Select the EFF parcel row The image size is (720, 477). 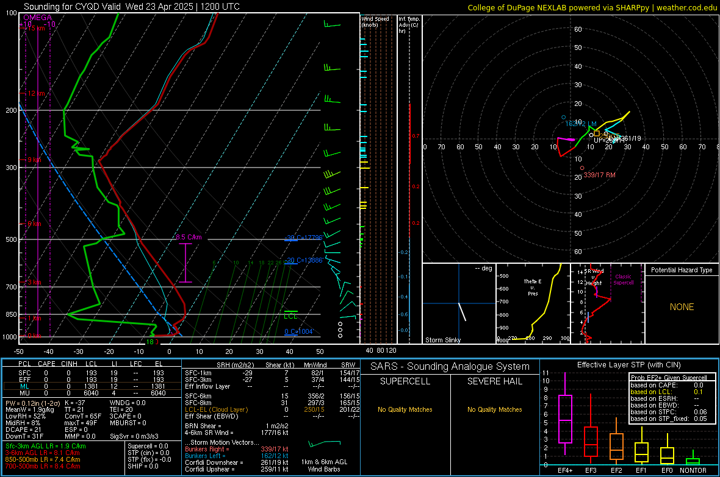[x=92, y=380]
